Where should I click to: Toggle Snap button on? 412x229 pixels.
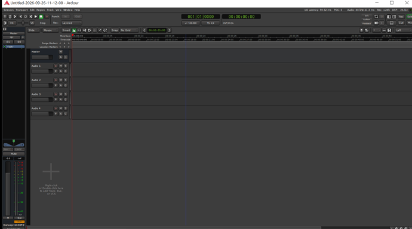115,30
